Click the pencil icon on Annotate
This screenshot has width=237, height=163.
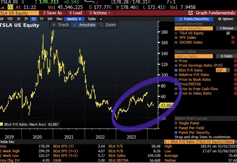(x=75, y=25)
